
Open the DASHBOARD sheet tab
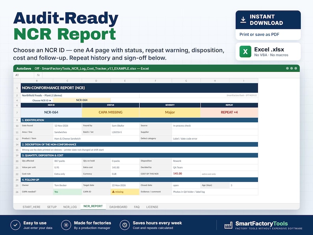[x=118, y=207]
